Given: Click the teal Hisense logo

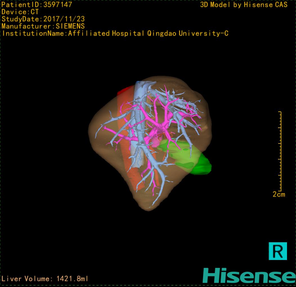Looking at the screenshot, I should (x=249, y=275).
